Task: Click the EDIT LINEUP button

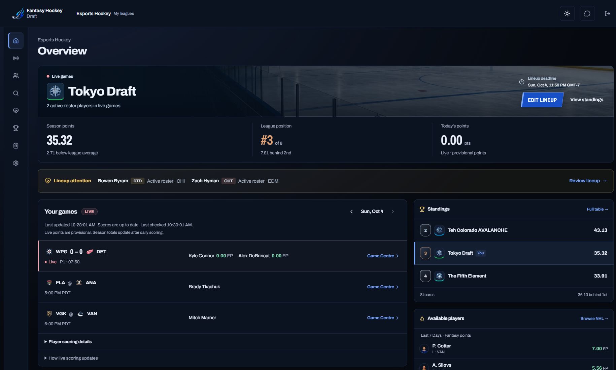Action: coord(542,100)
